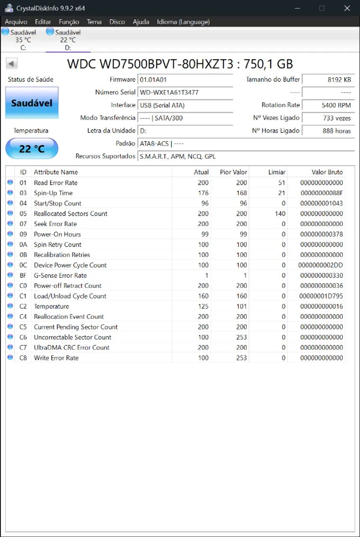Image resolution: width=360 pixels, height=537 pixels.
Task: Click the transfer mode field SATA/300
Action: [185, 118]
